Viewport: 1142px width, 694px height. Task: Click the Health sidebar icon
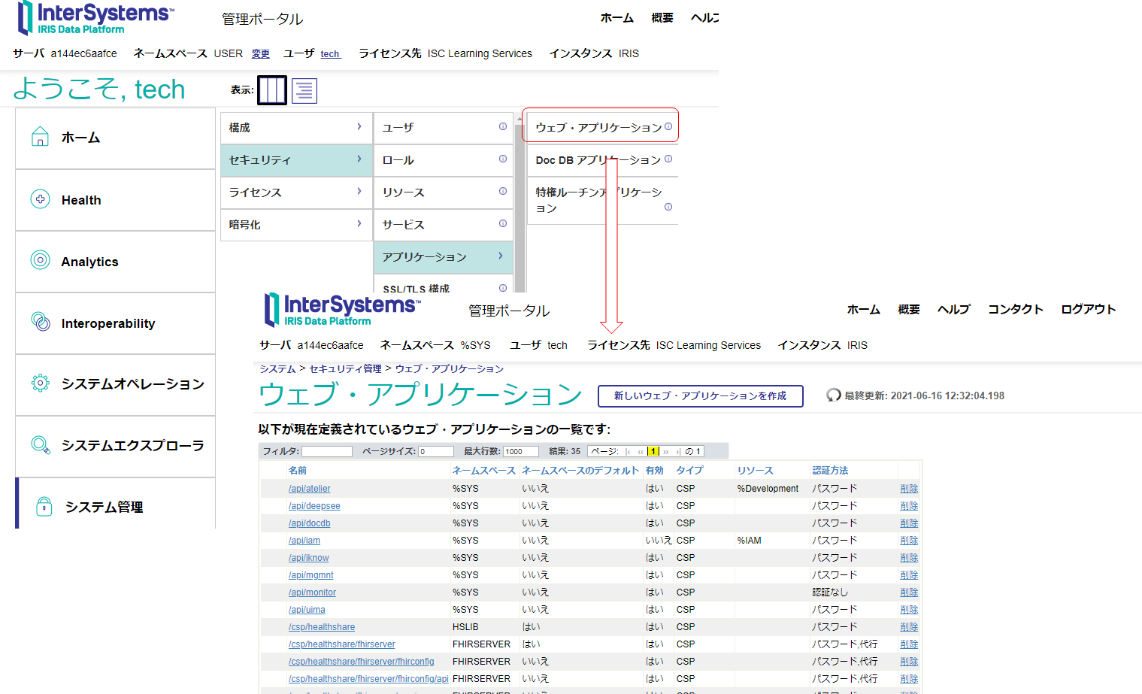[x=41, y=199]
